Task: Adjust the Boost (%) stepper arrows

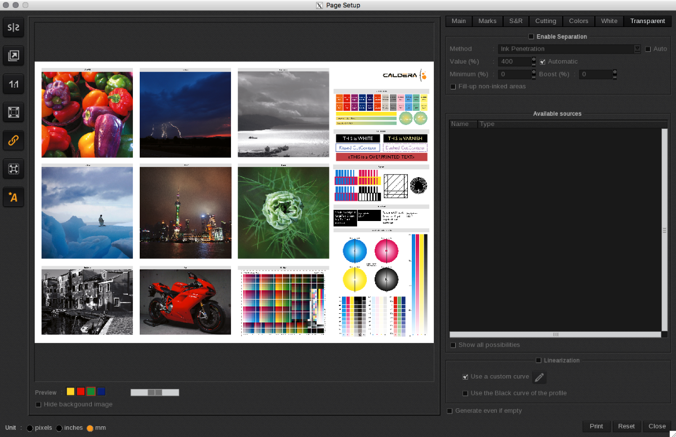Action: pyautogui.click(x=615, y=74)
